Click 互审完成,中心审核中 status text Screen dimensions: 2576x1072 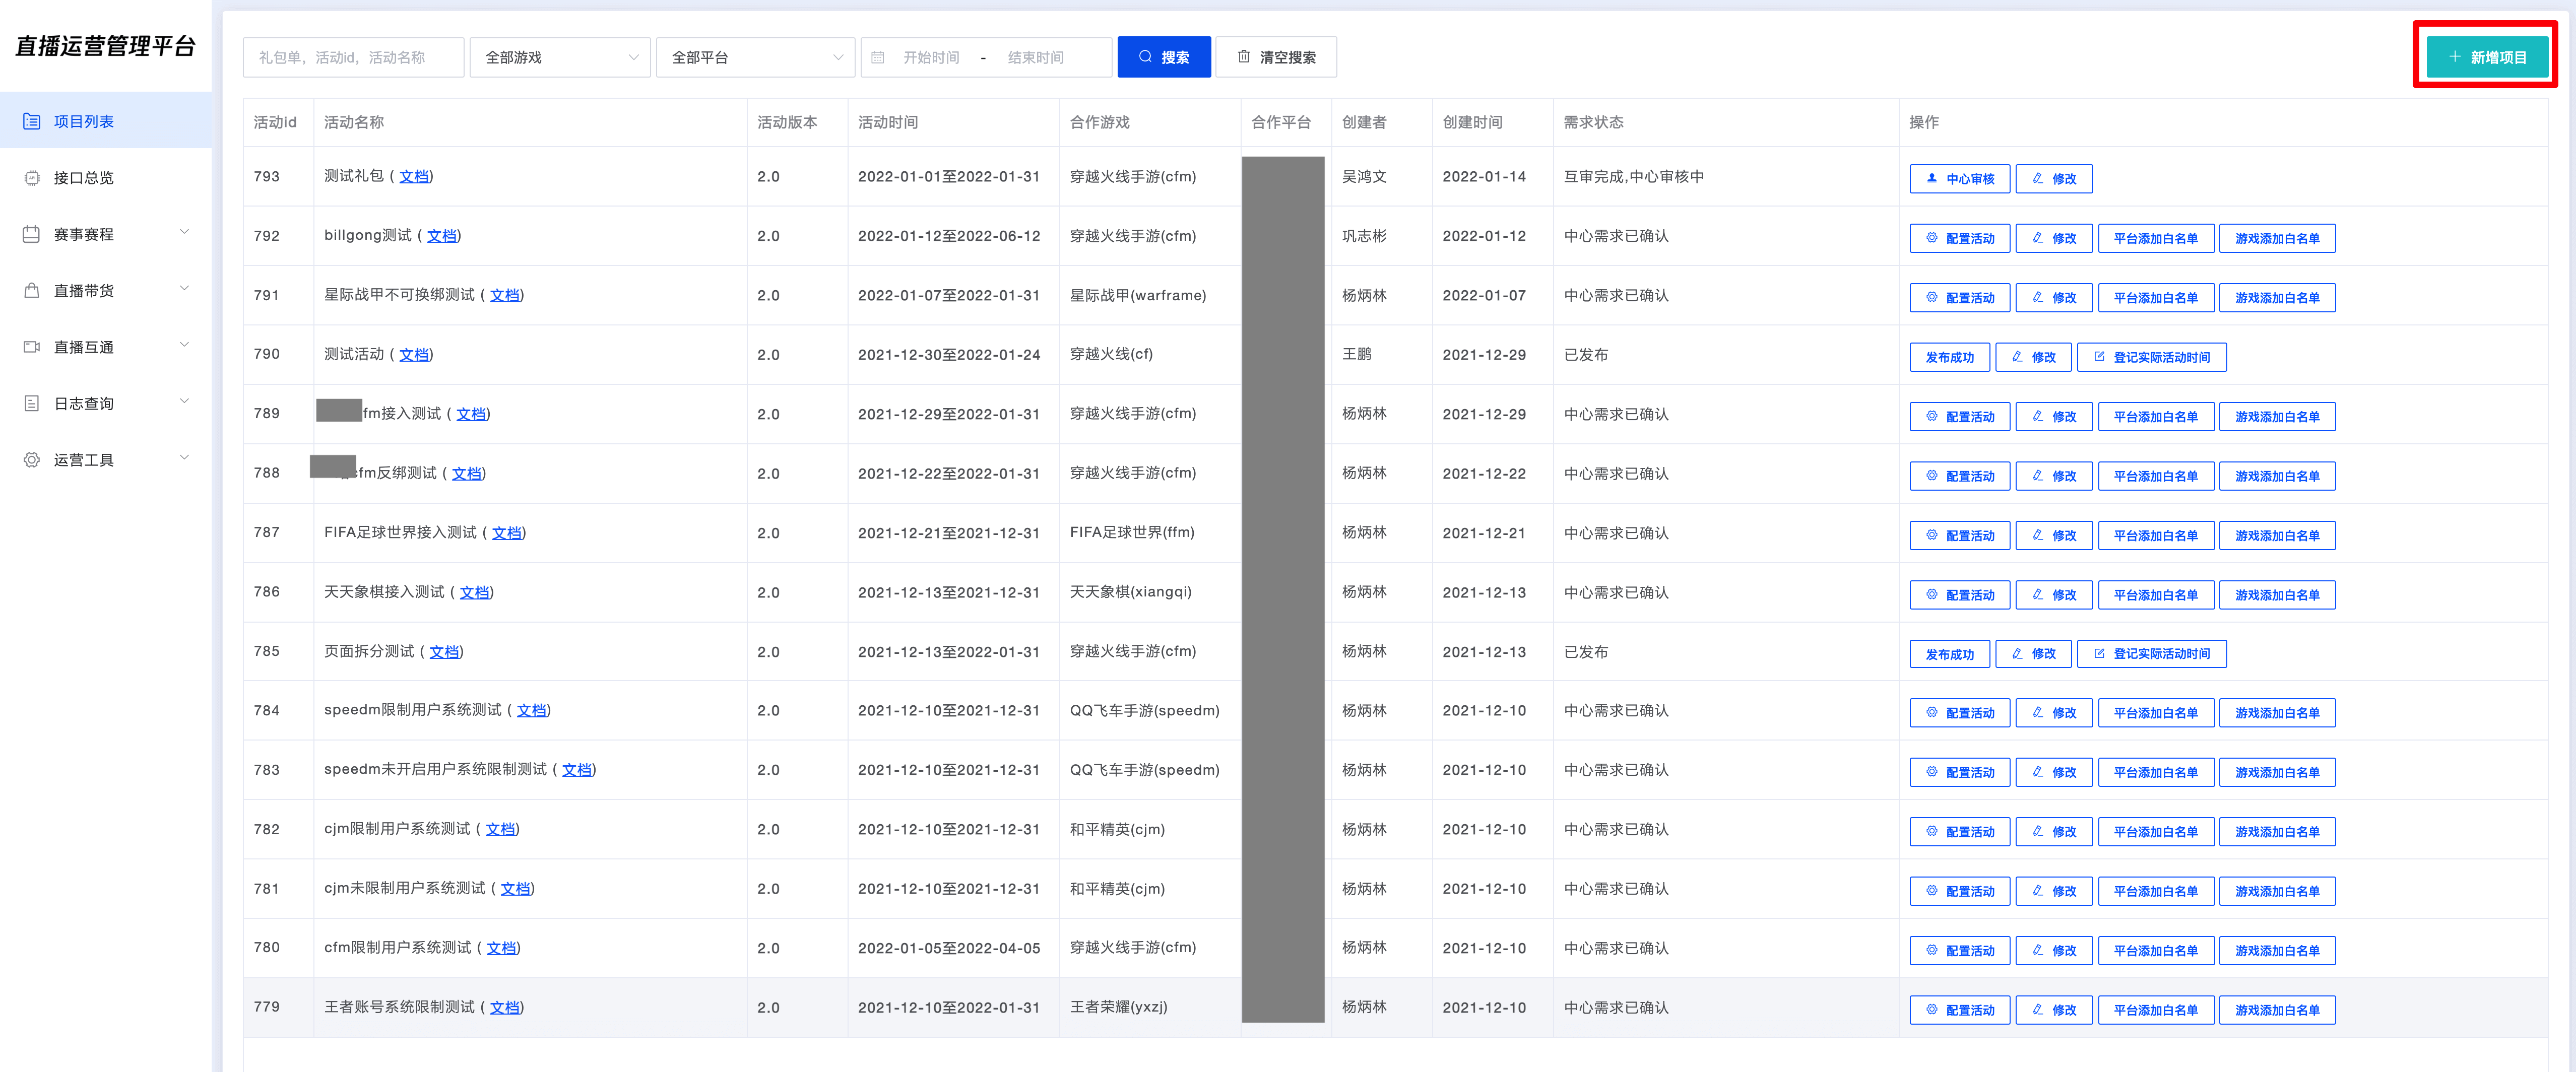tap(1633, 177)
